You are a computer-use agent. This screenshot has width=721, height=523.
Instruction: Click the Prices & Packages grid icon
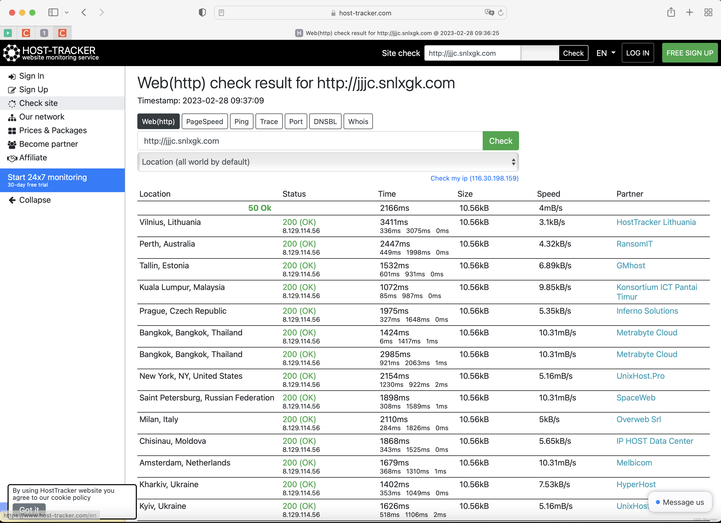tap(12, 131)
